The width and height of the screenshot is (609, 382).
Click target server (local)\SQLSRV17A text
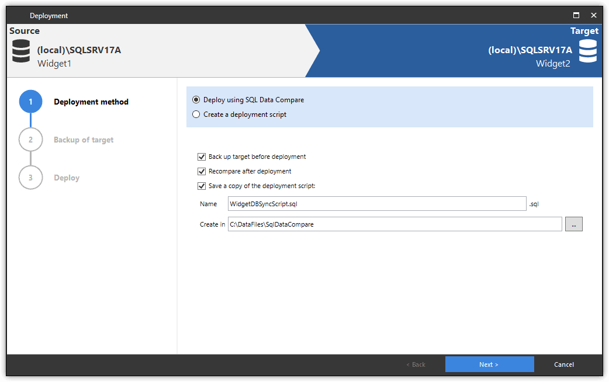[x=530, y=50]
